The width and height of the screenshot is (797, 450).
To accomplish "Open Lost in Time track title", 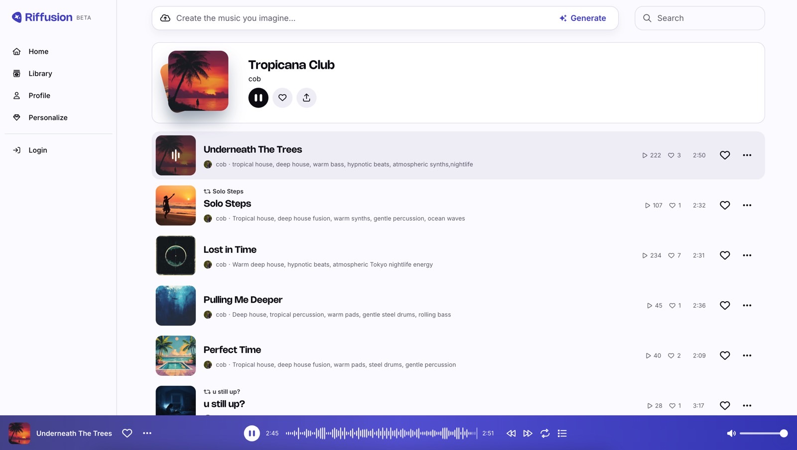I will click(230, 249).
